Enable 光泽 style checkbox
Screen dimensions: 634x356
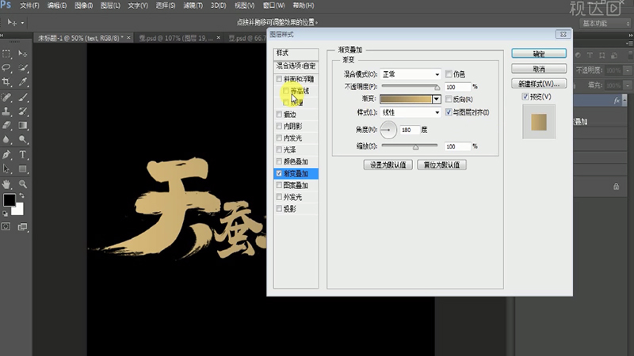click(x=279, y=150)
